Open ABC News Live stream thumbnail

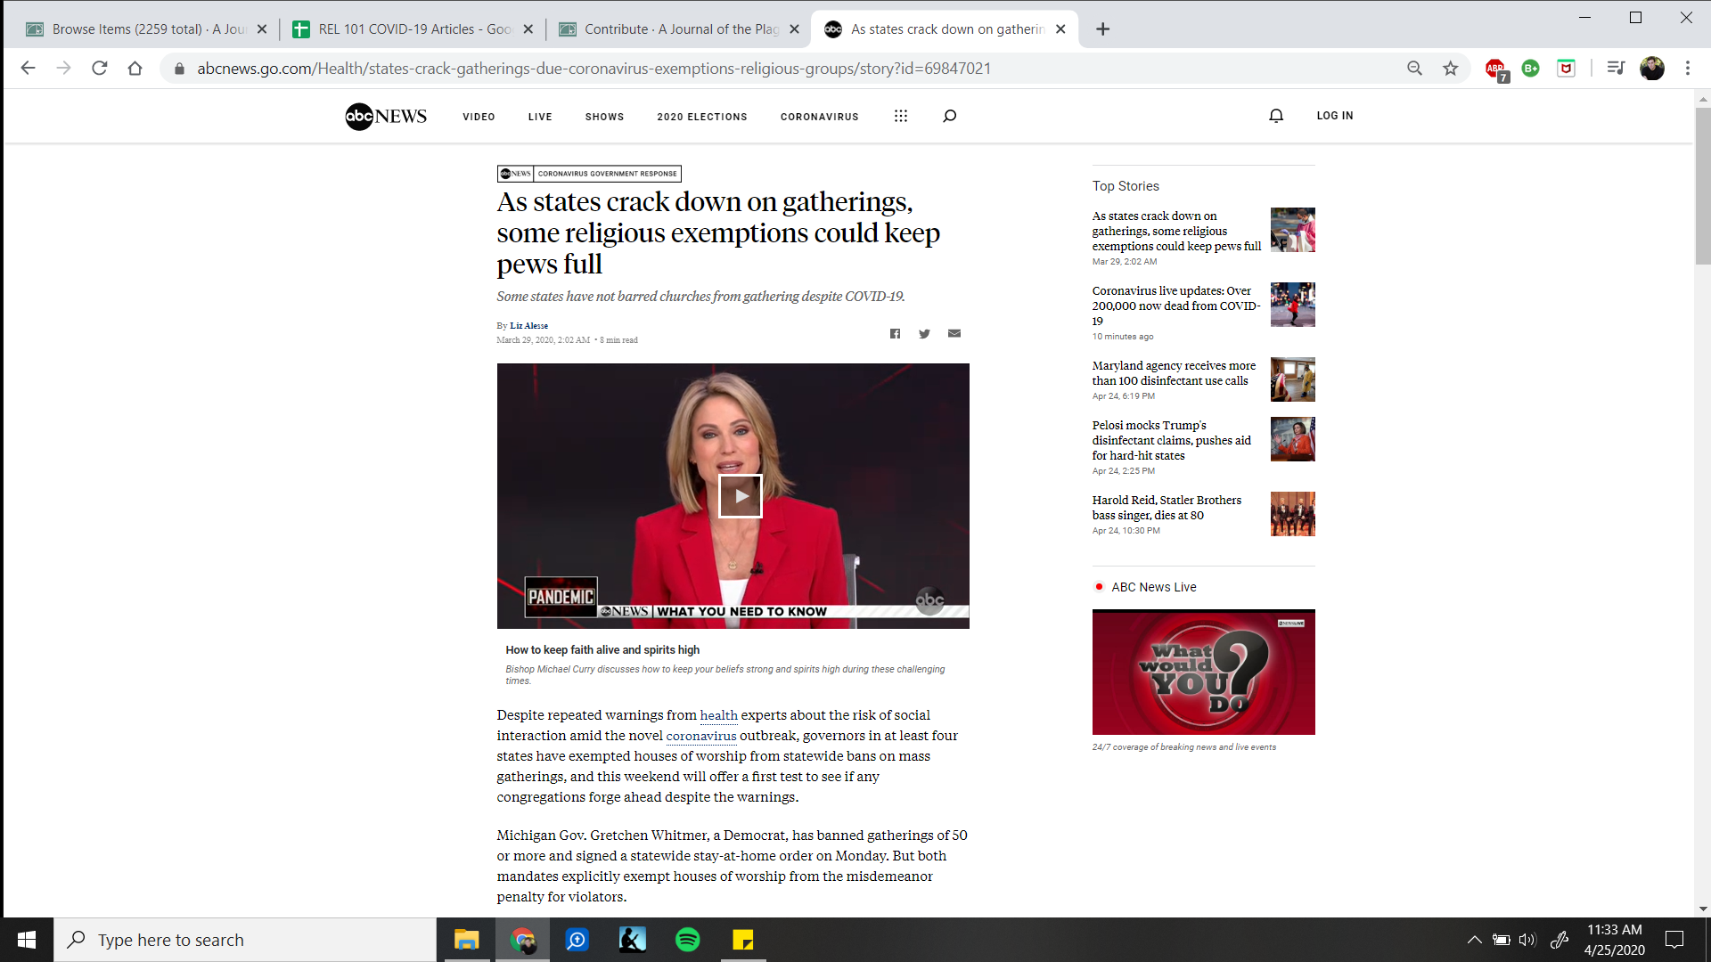coord(1203,672)
